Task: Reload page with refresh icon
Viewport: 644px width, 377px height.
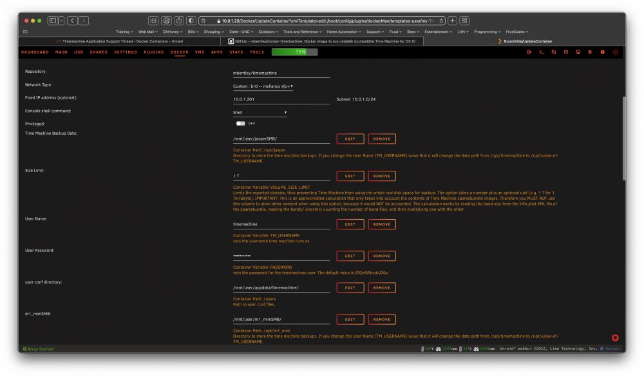Action: coord(441,21)
